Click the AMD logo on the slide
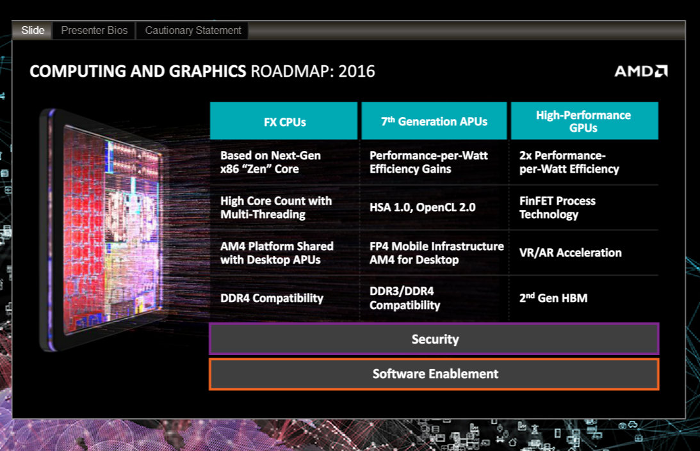700x451 pixels. coord(641,71)
